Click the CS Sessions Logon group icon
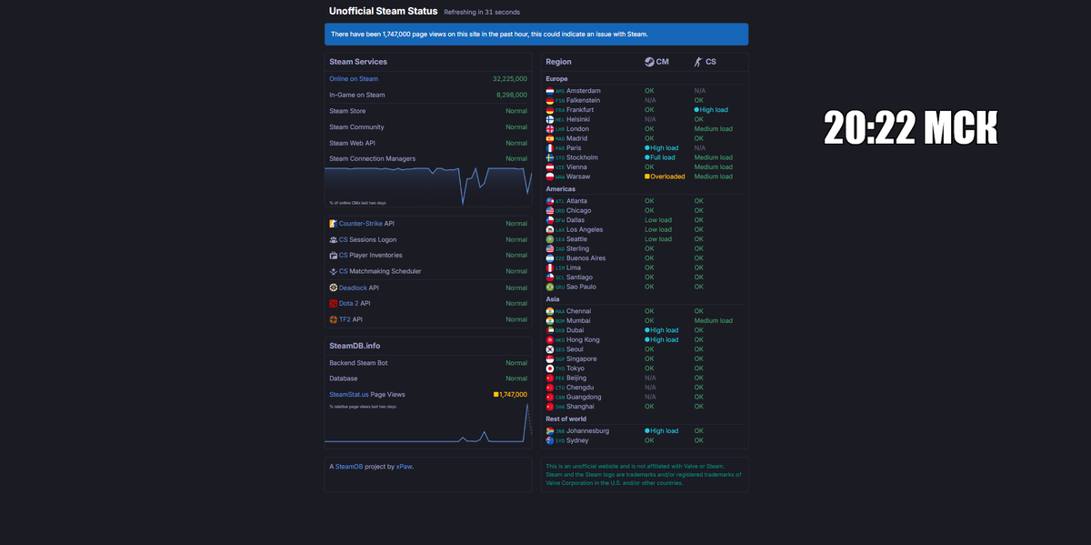The width and height of the screenshot is (1091, 545). point(333,239)
